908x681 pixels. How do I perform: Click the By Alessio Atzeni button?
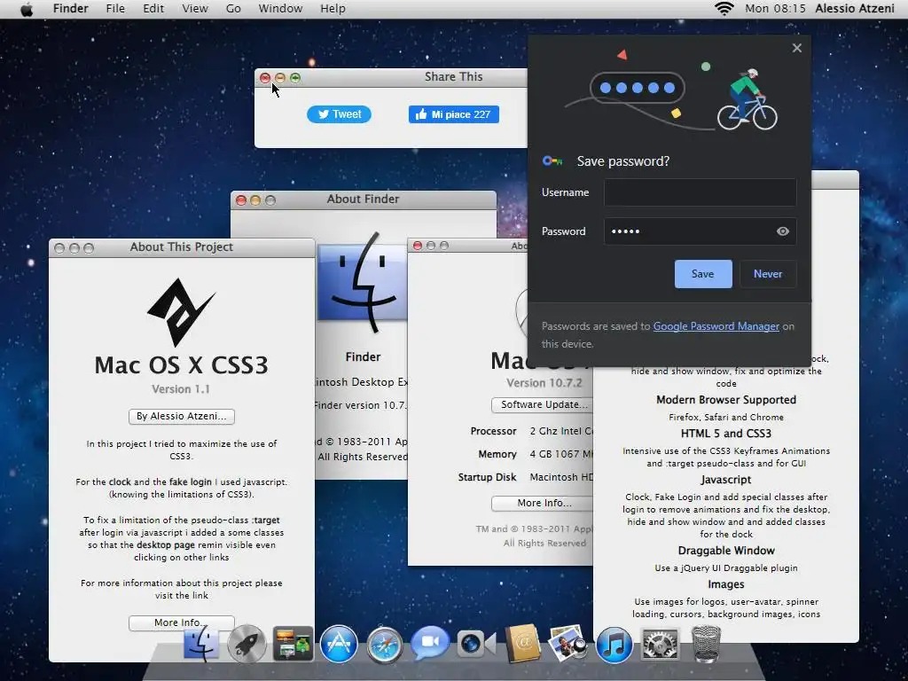181,417
